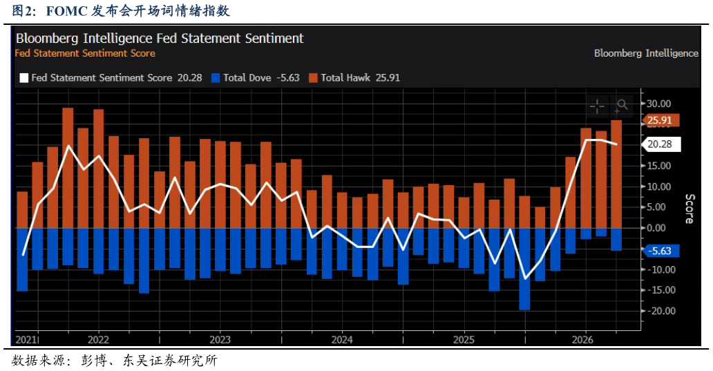Click the 2024 x-axis label
Screen dimensions: 713x371
click(342, 340)
